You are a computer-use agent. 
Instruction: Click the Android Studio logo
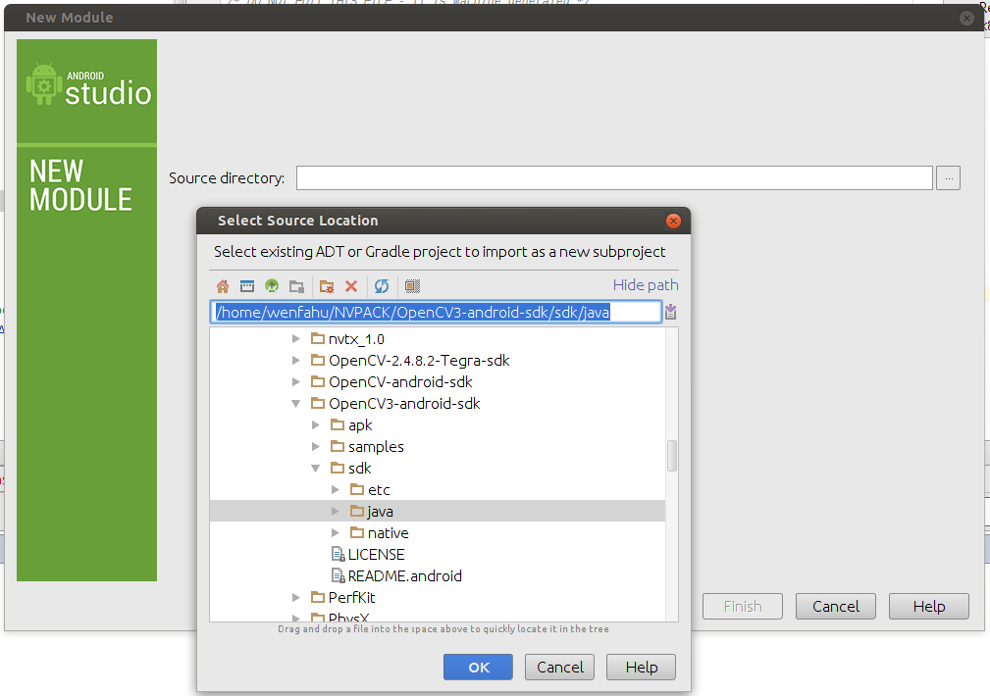pyautogui.click(x=88, y=86)
